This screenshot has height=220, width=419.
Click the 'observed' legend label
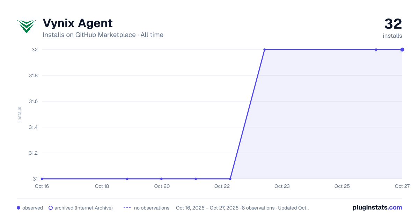32,208
